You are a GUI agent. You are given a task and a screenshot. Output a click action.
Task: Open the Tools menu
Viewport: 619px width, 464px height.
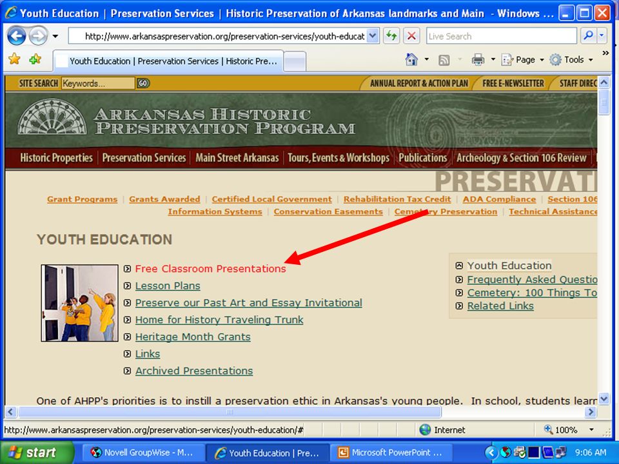(x=571, y=60)
